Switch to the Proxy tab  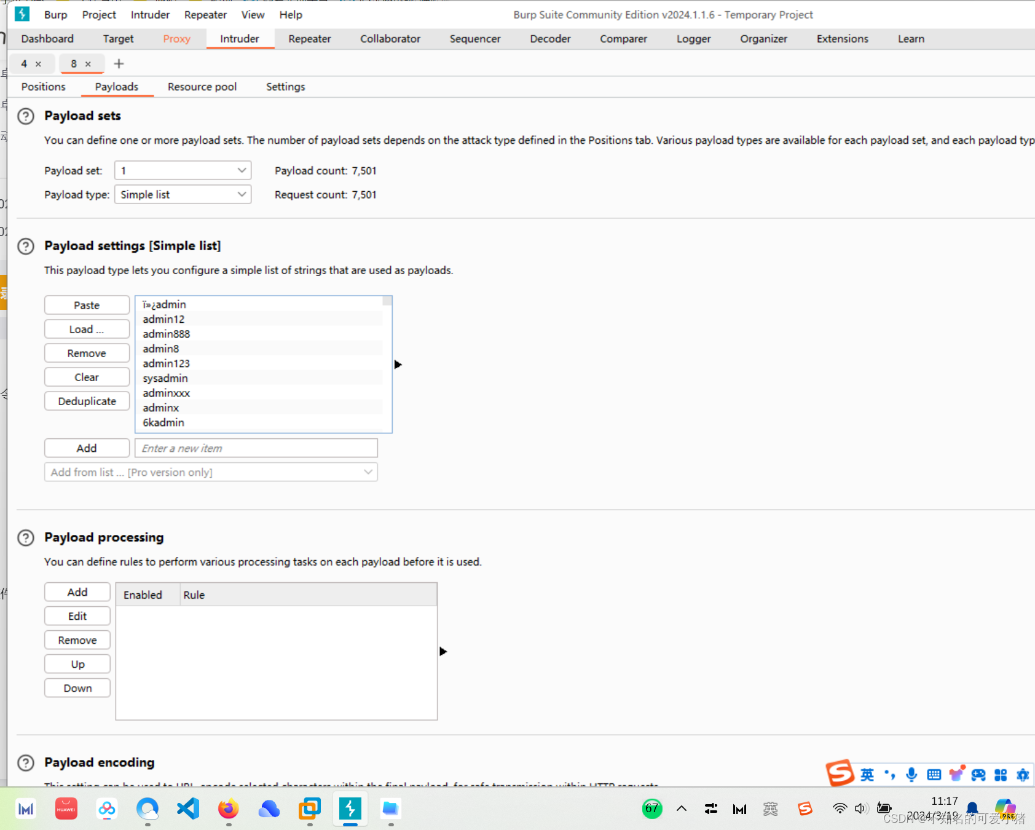pos(176,39)
